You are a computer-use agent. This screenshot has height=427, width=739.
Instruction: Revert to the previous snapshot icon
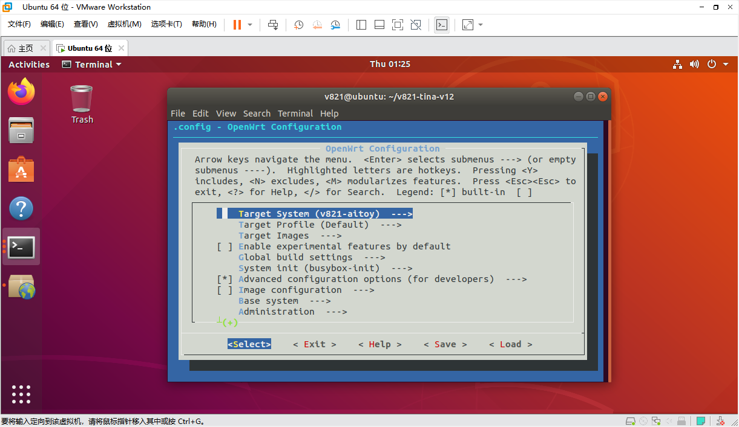(317, 25)
